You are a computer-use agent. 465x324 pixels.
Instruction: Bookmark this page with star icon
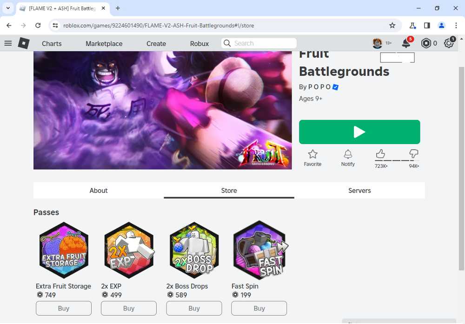(392, 26)
